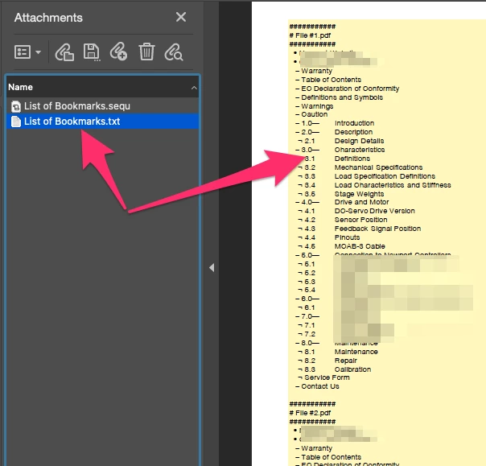Click the 'Definitions and Symbols' line
The height and width of the screenshot is (466, 486).
click(x=340, y=97)
